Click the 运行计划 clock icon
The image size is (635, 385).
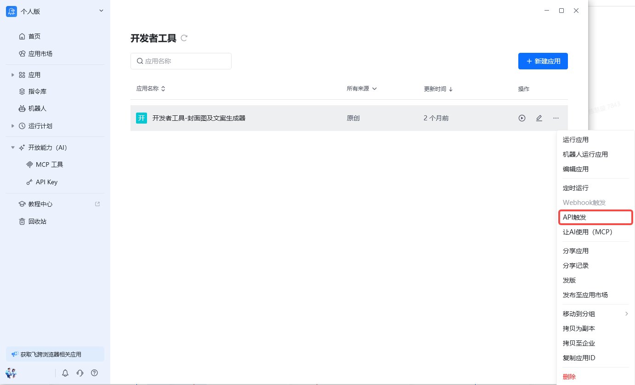tap(22, 126)
